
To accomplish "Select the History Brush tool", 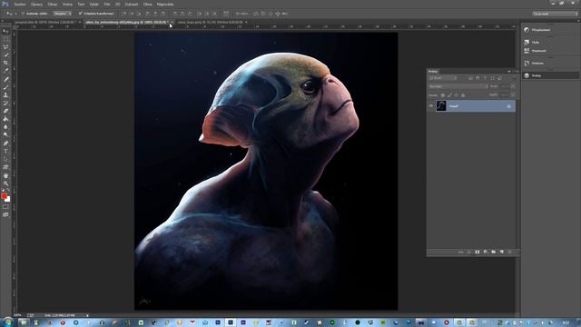I will click(5, 103).
